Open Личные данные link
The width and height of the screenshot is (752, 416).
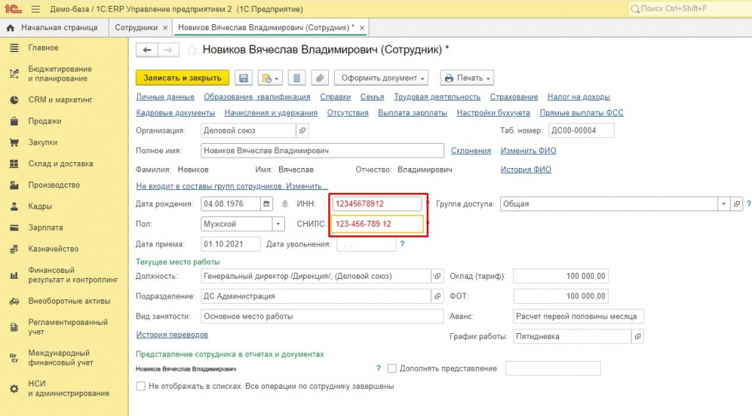point(165,97)
